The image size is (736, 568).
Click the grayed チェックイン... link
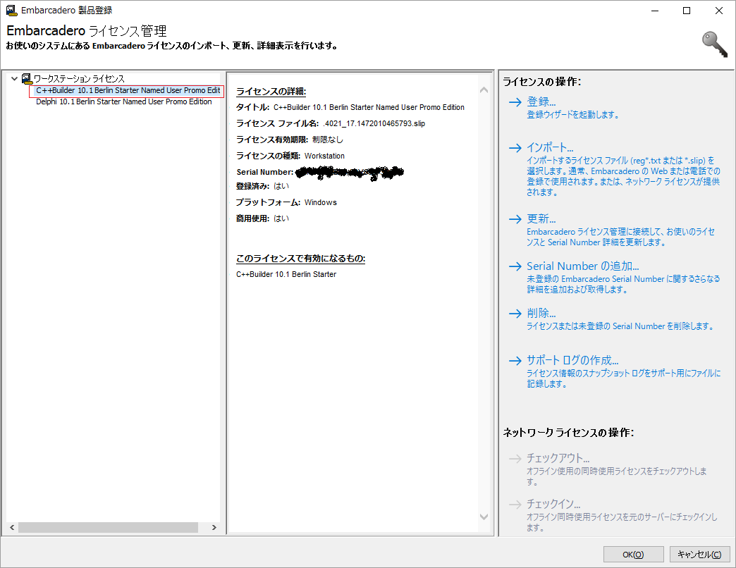coord(553,504)
